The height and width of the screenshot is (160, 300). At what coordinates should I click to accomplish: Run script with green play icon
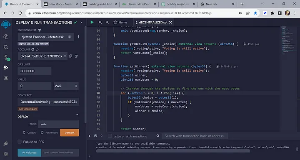(x=92, y=22)
